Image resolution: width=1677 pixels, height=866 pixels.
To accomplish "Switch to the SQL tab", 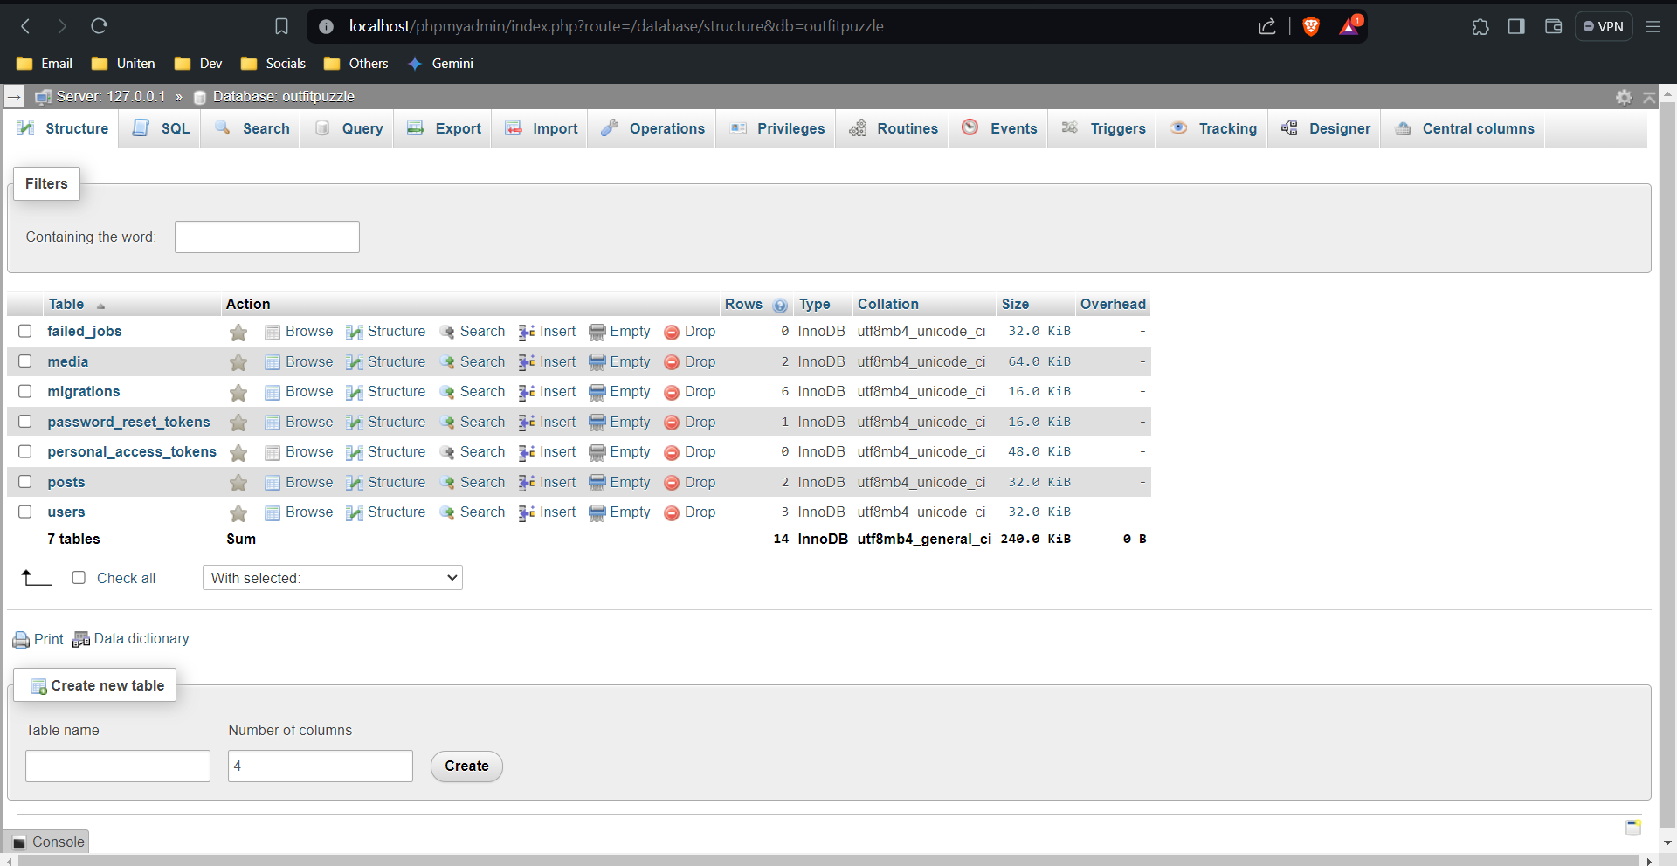I will pyautogui.click(x=160, y=128).
